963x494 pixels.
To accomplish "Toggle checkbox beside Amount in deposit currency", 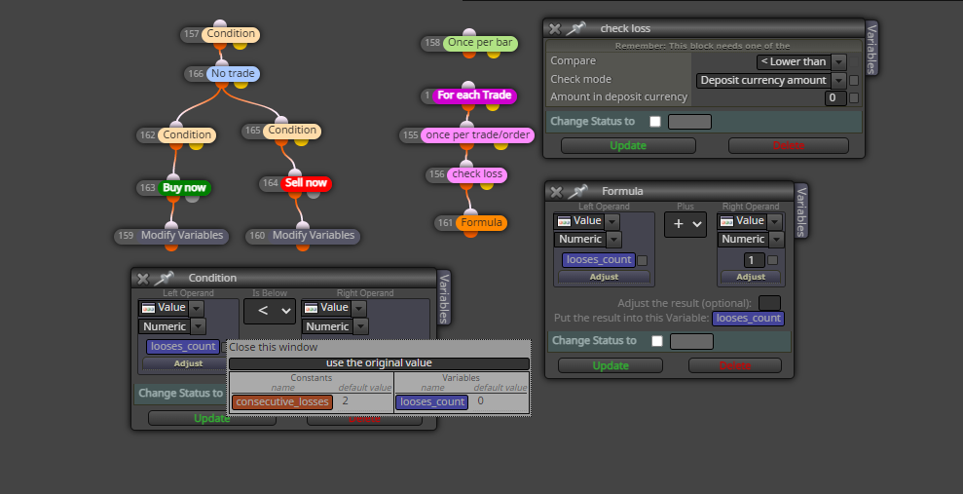I will pyautogui.click(x=854, y=97).
